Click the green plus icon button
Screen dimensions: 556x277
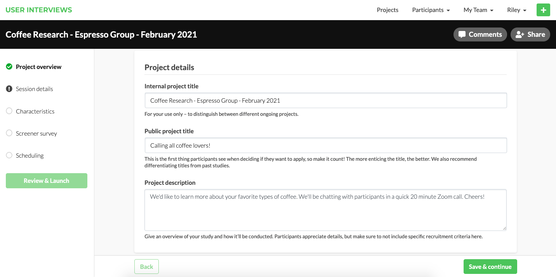tap(543, 10)
